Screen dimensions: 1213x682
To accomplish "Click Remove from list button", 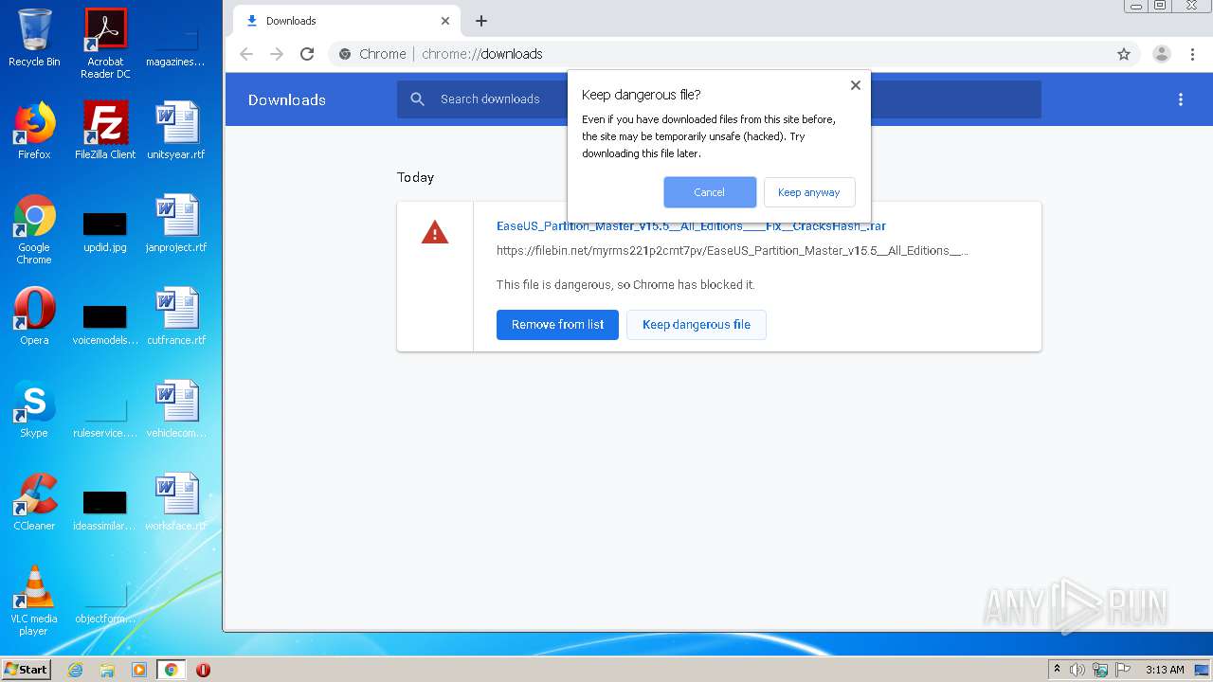I will 557,325.
